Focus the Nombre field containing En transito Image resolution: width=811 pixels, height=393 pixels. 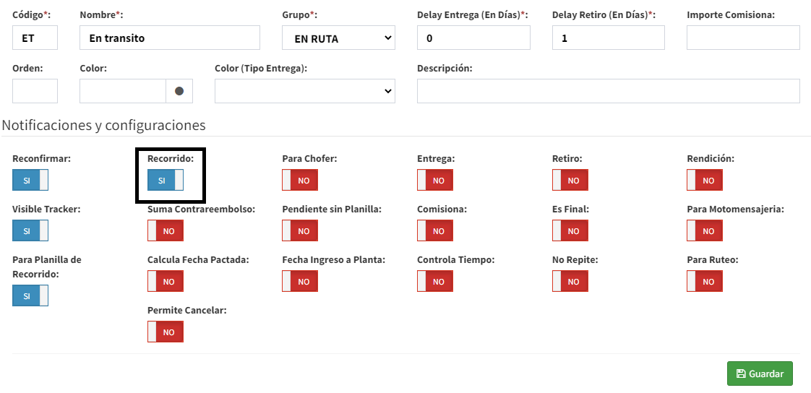[169, 38]
